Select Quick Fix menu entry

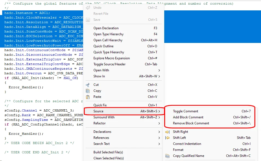click(x=124, y=105)
